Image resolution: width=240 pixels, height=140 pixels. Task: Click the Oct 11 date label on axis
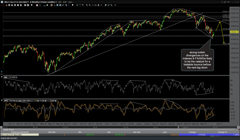pos(219,124)
